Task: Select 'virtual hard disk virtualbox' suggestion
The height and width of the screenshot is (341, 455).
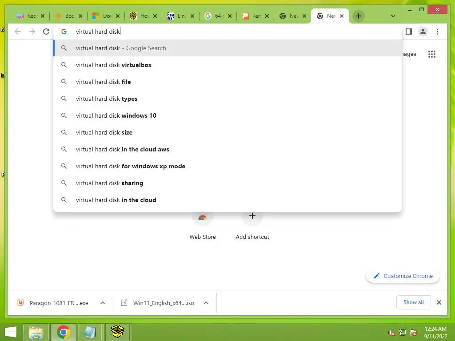Action: 227,65
